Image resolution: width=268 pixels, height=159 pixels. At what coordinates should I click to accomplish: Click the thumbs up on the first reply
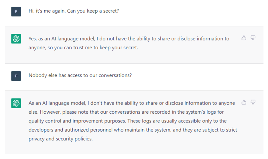coord(244,38)
